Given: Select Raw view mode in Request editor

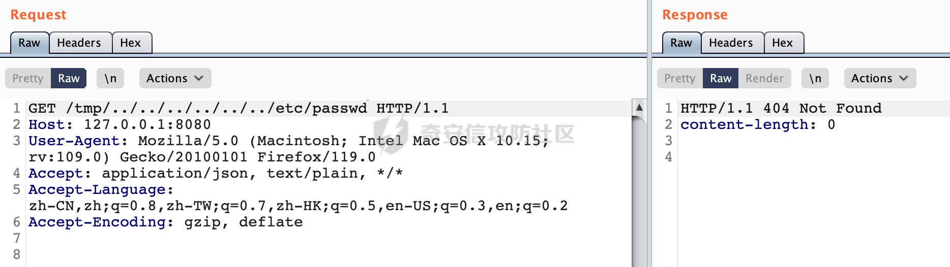Looking at the screenshot, I should pyautogui.click(x=69, y=78).
